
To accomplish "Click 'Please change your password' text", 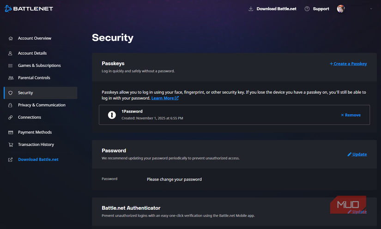I will (174, 180).
